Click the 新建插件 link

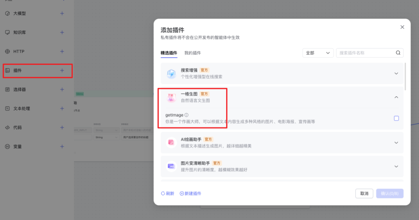190,194
